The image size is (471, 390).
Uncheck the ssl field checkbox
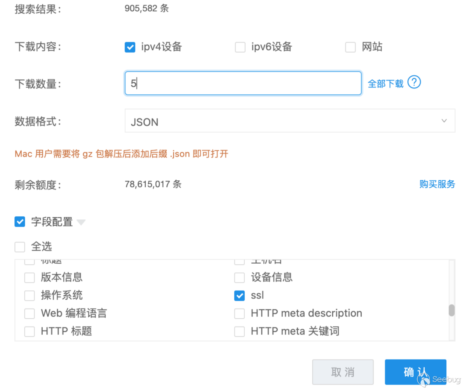[240, 296]
